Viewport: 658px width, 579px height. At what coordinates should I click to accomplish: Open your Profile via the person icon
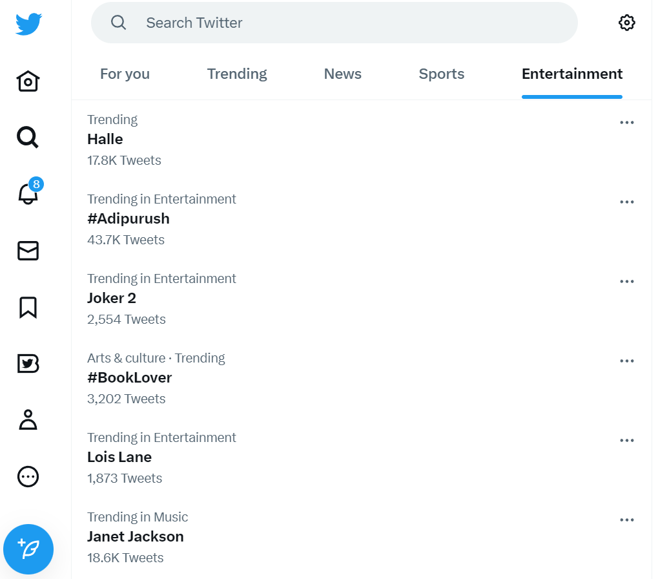[28, 420]
